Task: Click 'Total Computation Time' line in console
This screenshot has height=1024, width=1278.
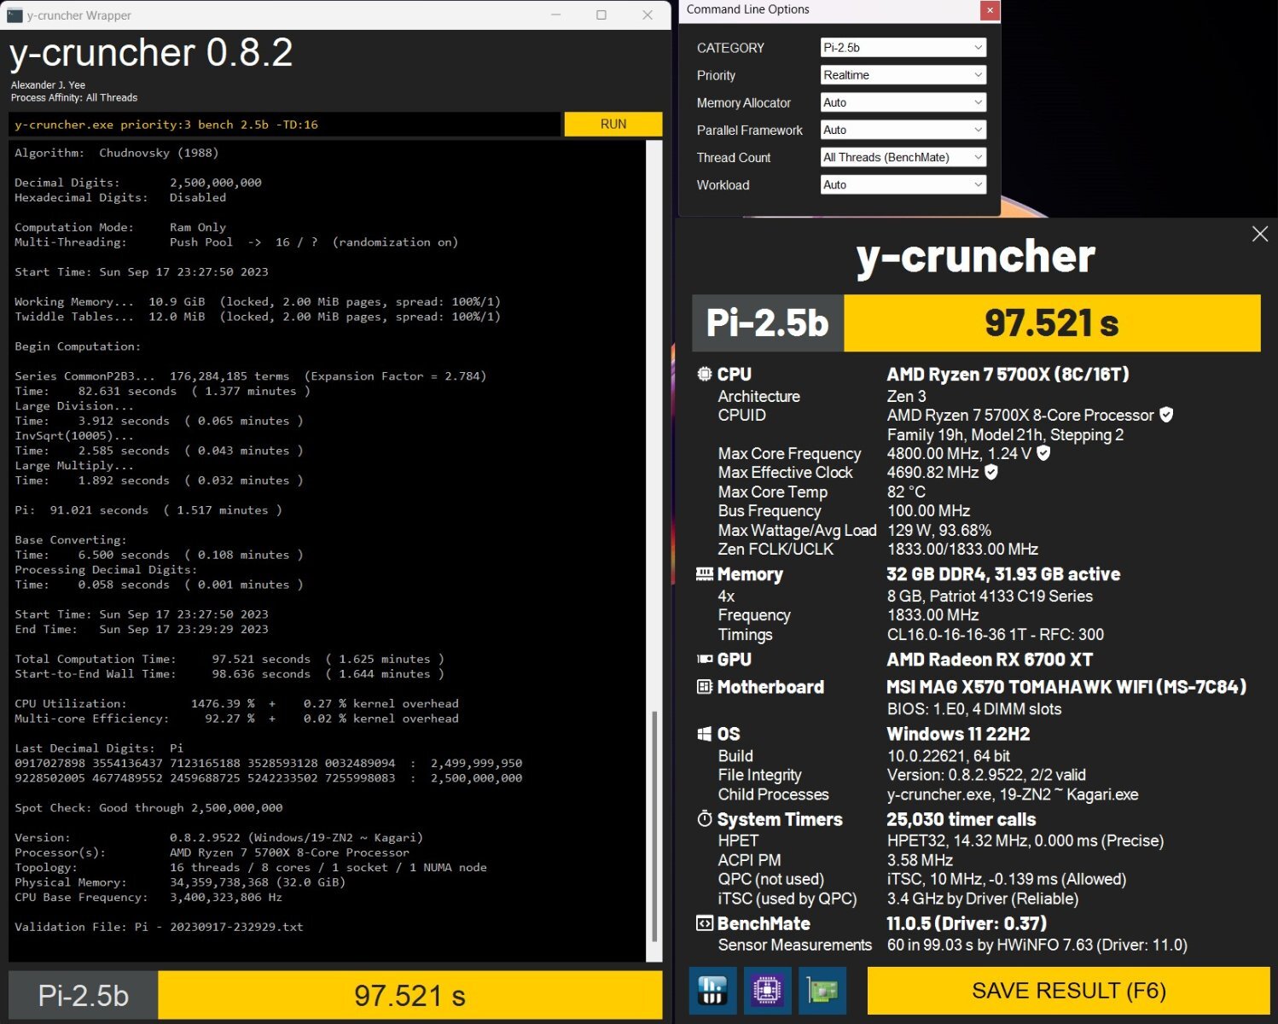Action: pyautogui.click(x=229, y=659)
